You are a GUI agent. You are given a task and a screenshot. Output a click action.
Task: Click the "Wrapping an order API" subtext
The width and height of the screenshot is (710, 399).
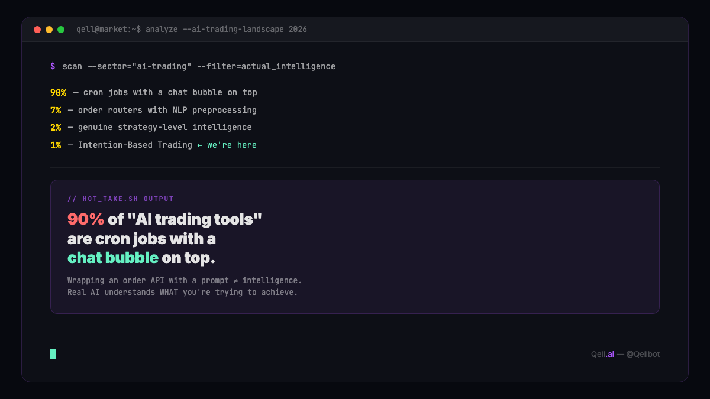[185, 280]
